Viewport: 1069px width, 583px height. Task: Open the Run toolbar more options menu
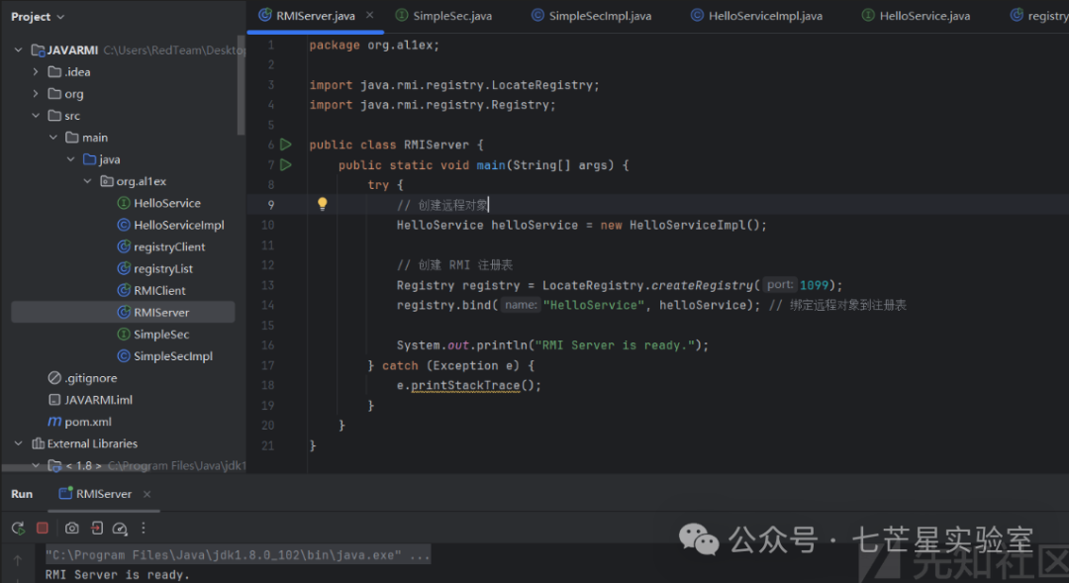click(x=144, y=528)
